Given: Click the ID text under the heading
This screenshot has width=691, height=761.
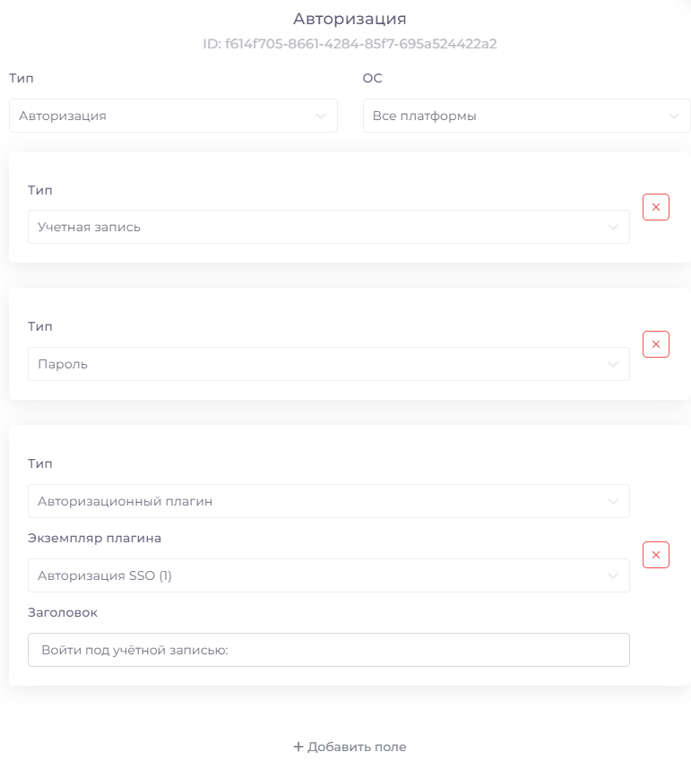Looking at the screenshot, I should [350, 44].
